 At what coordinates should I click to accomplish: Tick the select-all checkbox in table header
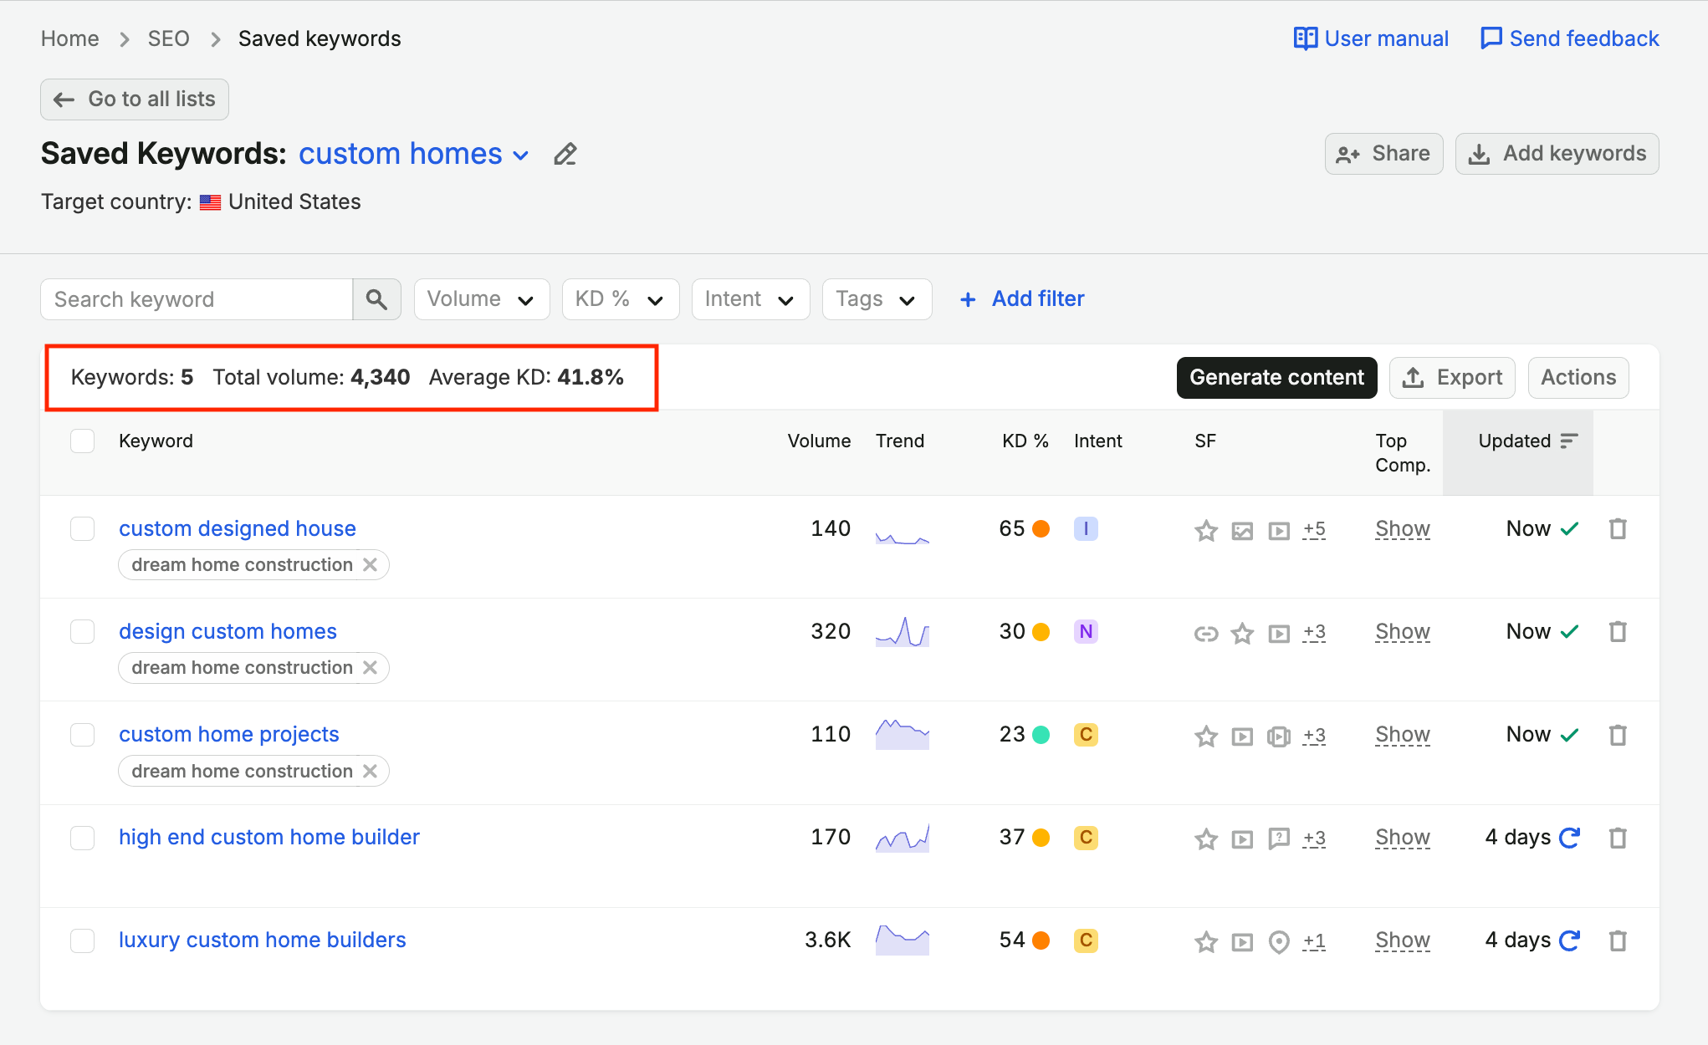coord(83,441)
